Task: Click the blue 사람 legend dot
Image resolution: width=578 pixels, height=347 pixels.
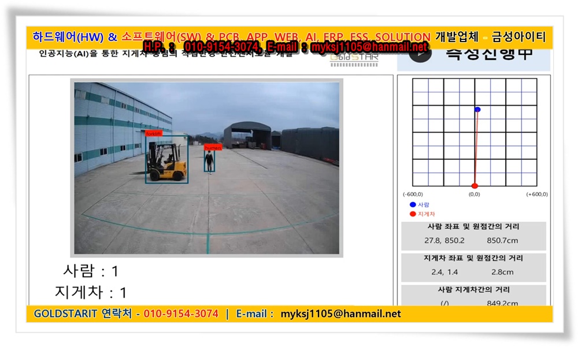Action: 413,204
